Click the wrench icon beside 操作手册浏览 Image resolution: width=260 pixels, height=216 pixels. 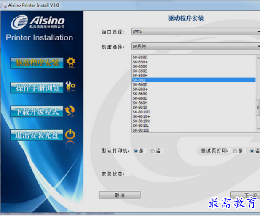pyautogui.click(x=71, y=87)
